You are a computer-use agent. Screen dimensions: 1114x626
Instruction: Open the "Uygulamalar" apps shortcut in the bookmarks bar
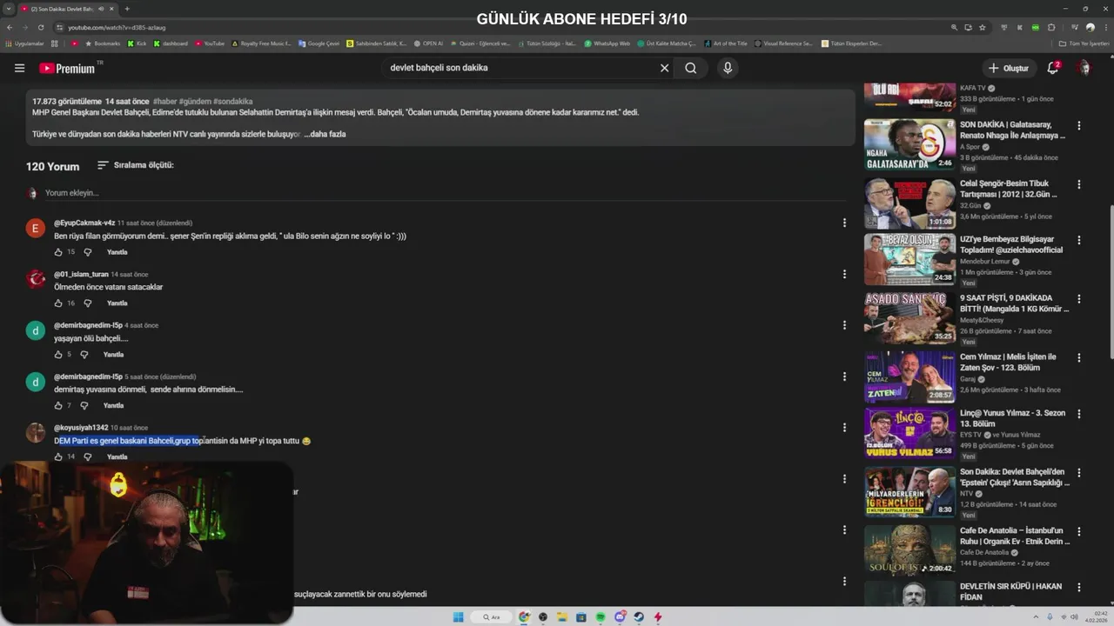pos(24,43)
